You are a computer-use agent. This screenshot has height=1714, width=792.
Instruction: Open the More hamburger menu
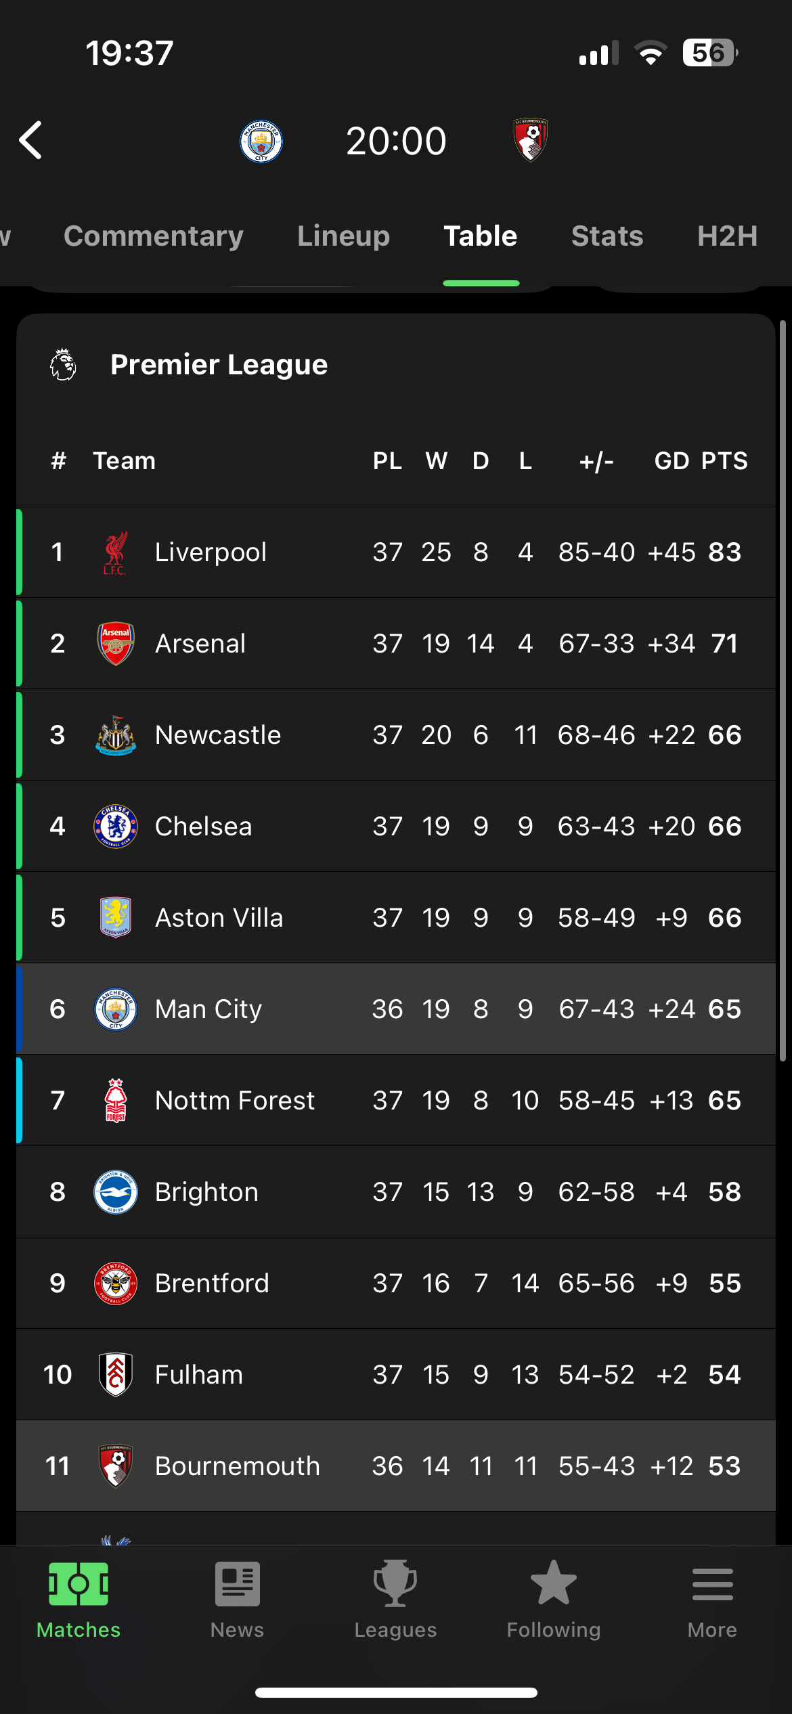(712, 1585)
